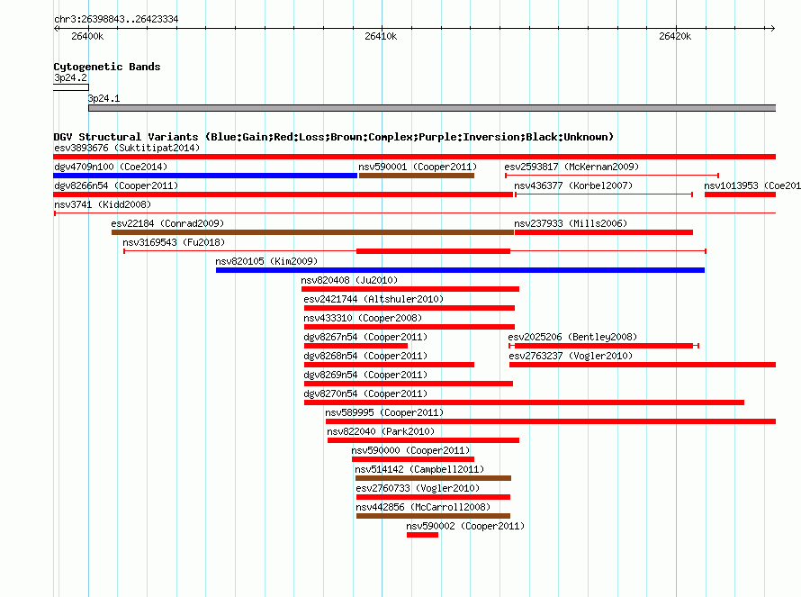This screenshot has width=801, height=597.
Task: Click the 3p24.2 cytogenetic band box
Action: tap(71, 87)
